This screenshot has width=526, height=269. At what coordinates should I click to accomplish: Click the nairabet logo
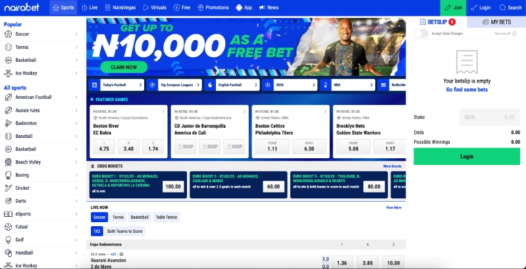click(x=22, y=7)
